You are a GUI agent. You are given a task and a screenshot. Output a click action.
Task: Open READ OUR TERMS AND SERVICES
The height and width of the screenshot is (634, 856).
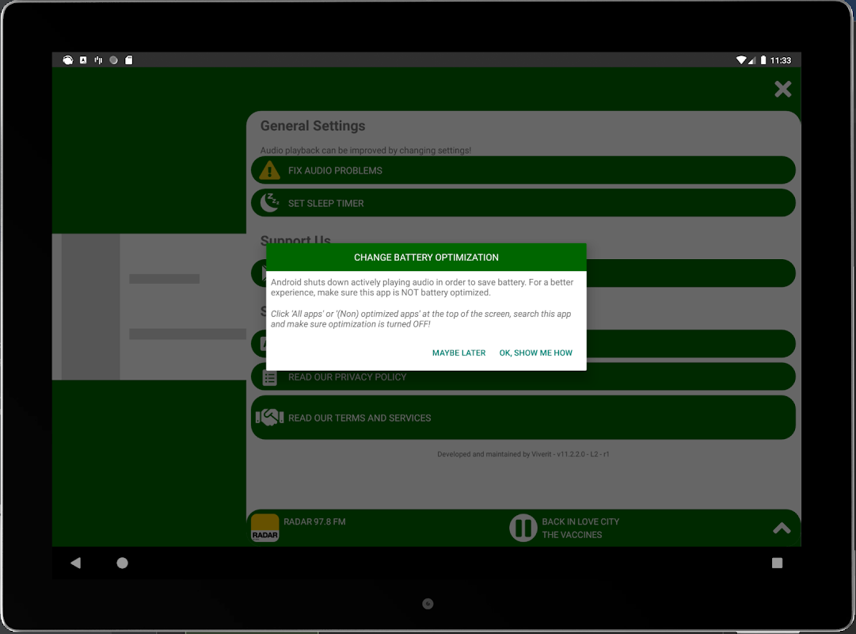(x=523, y=418)
